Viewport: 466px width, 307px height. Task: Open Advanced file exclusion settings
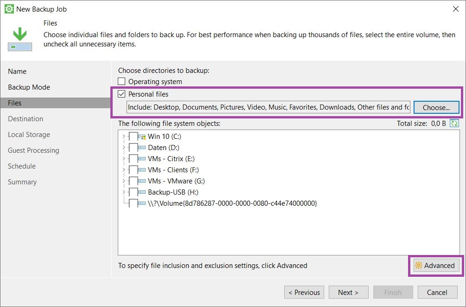pos(436,265)
